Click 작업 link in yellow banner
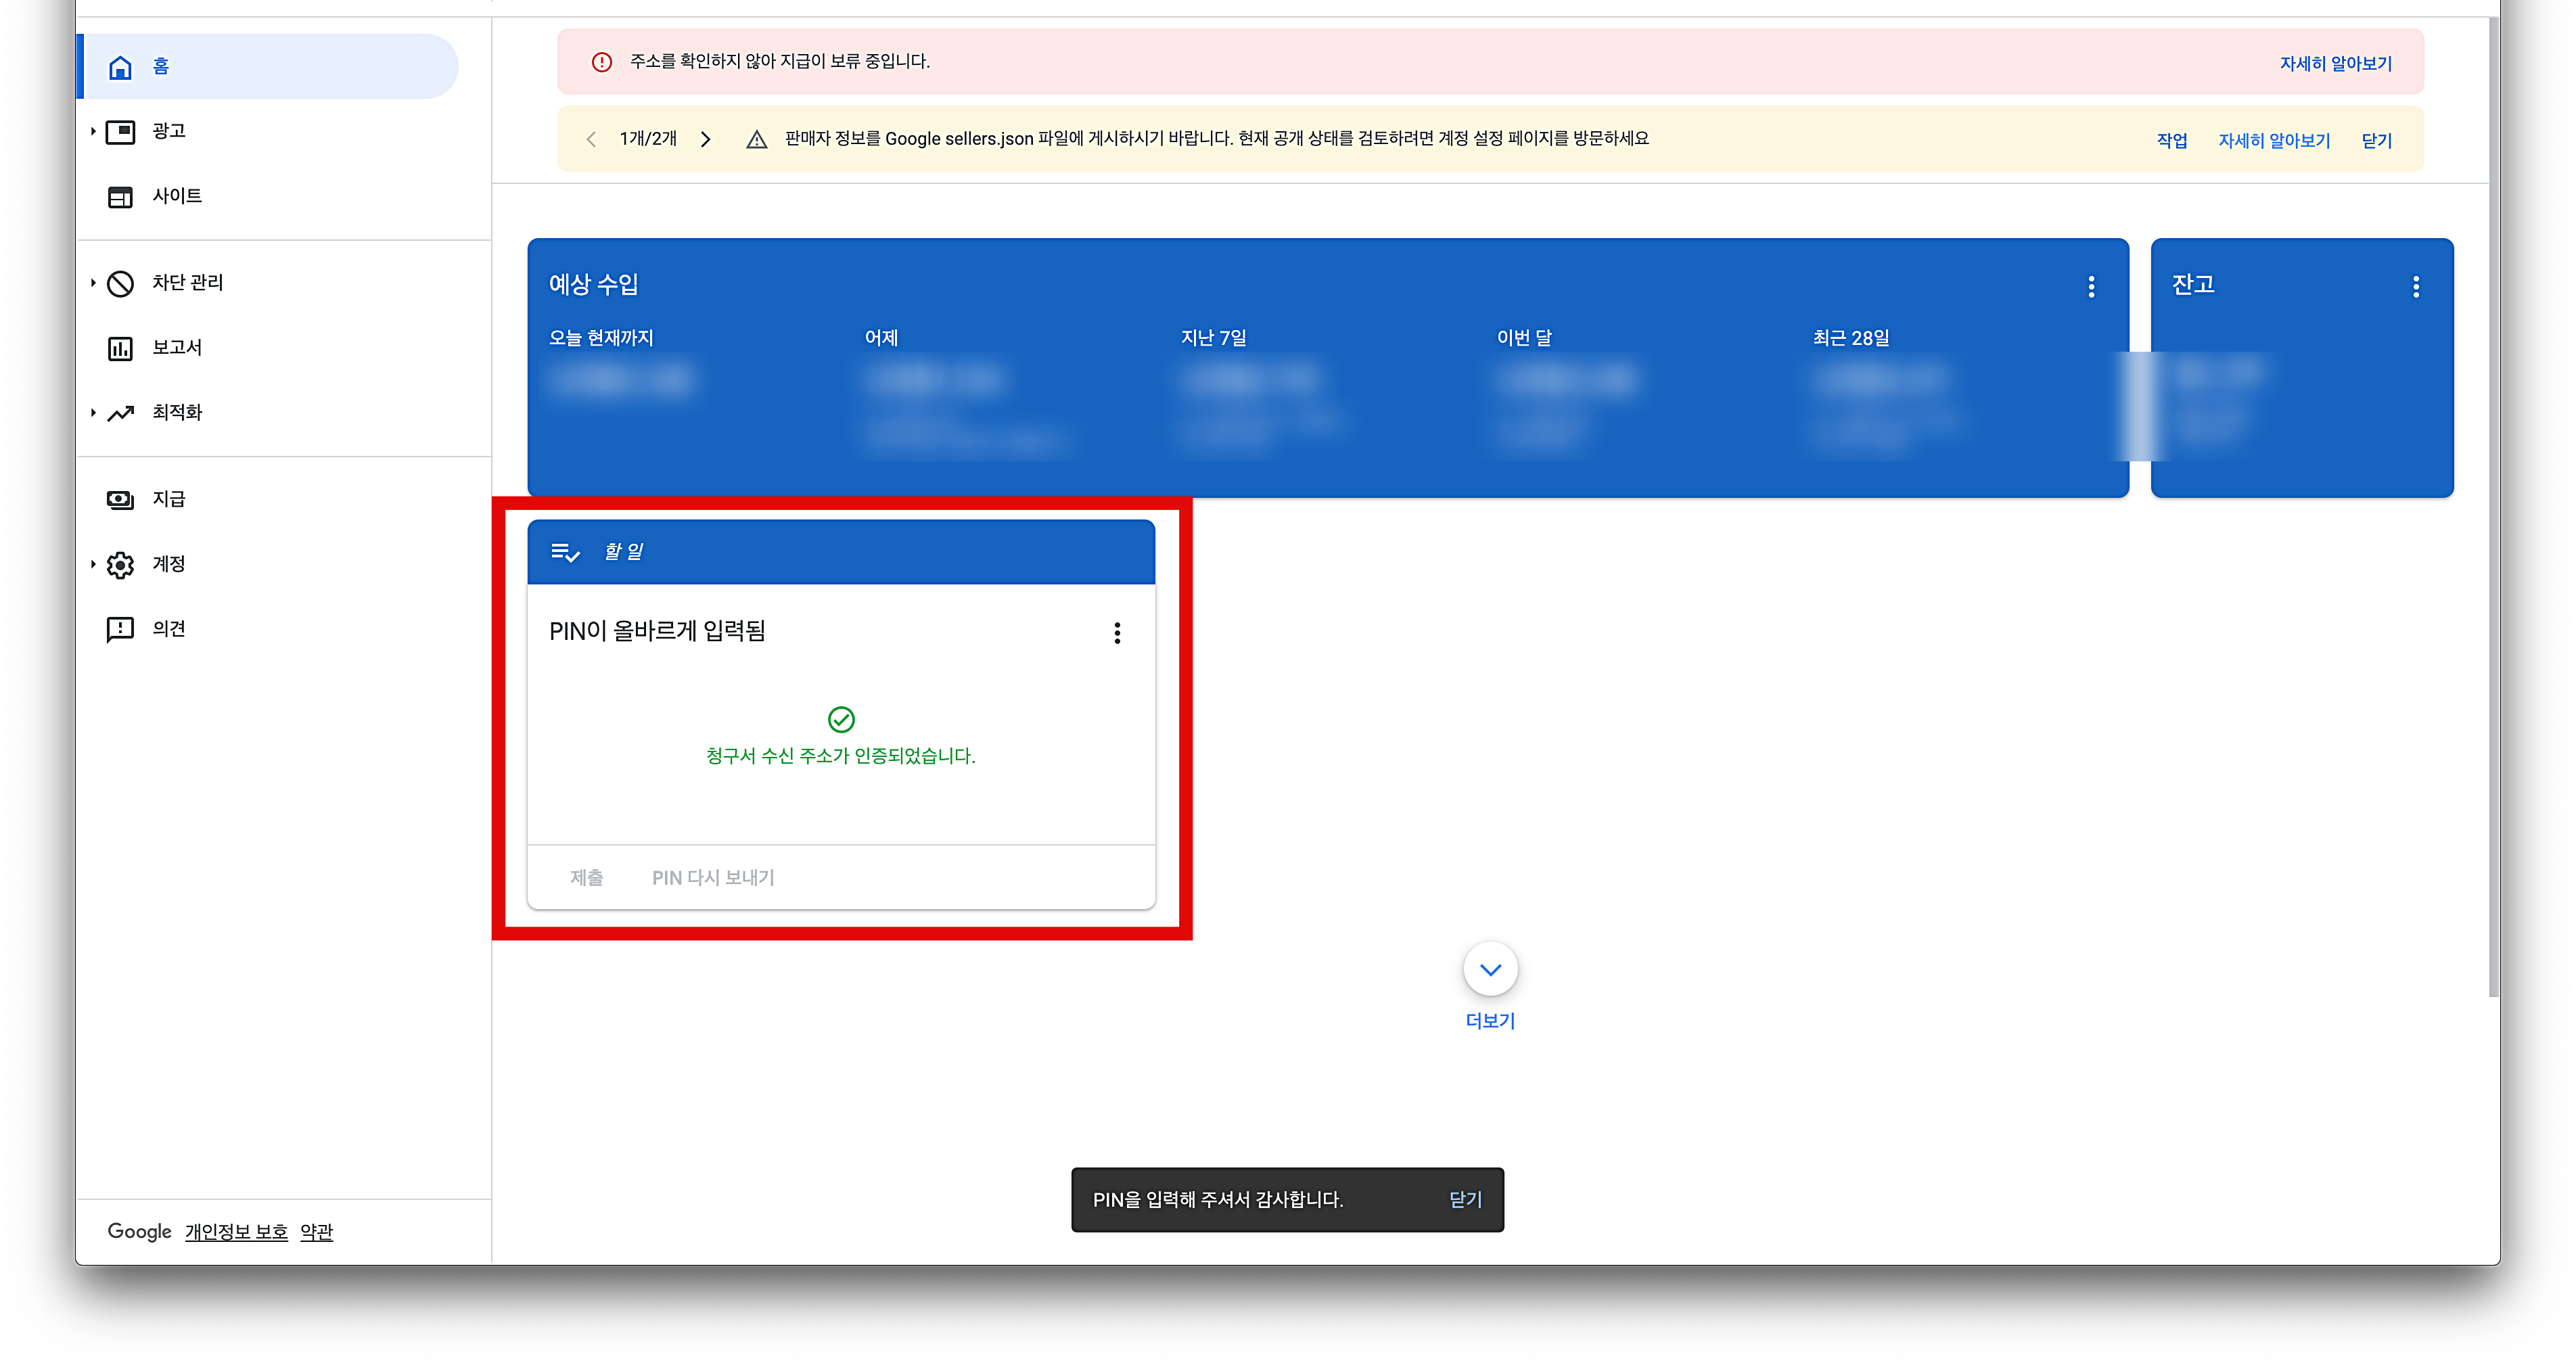Viewport: 2576px width, 1365px height. (2171, 141)
